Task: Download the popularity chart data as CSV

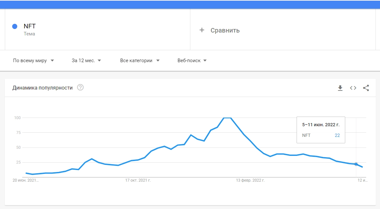Action: point(340,88)
